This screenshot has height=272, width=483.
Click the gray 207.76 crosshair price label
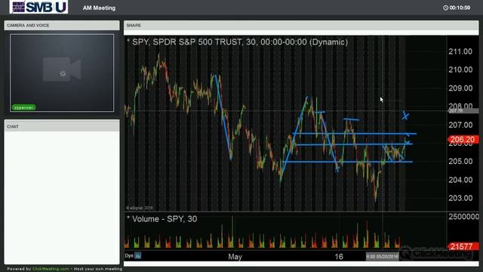463,111
